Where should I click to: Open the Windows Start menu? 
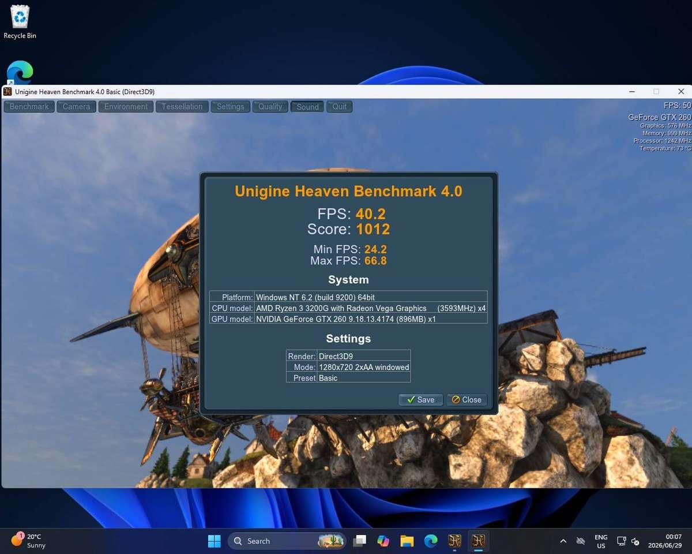[x=215, y=541]
